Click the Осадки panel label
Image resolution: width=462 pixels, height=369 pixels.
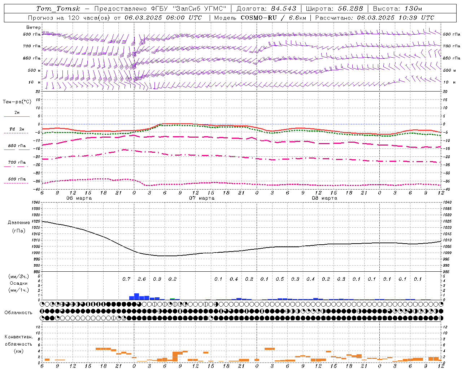[19, 283]
